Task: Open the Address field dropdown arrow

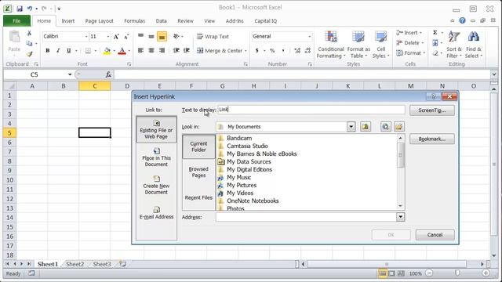Action: pos(400,217)
